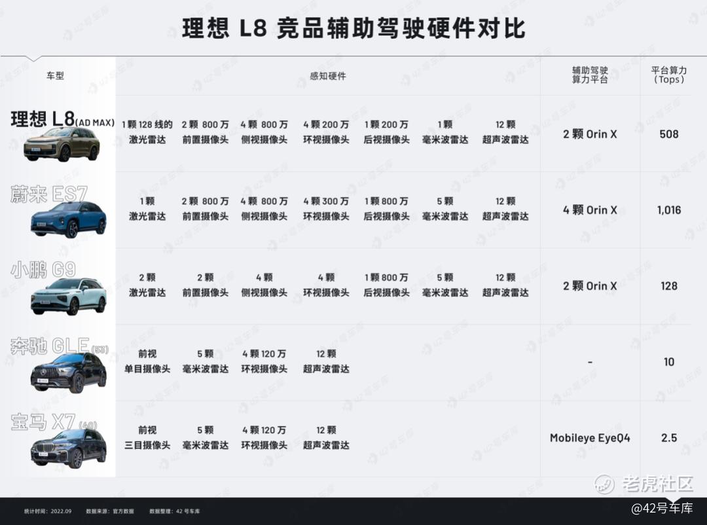
Task: Click the 奔驰 GLE car image
Action: click(x=69, y=372)
